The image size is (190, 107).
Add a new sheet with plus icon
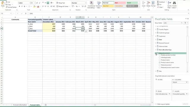pos(46,105)
